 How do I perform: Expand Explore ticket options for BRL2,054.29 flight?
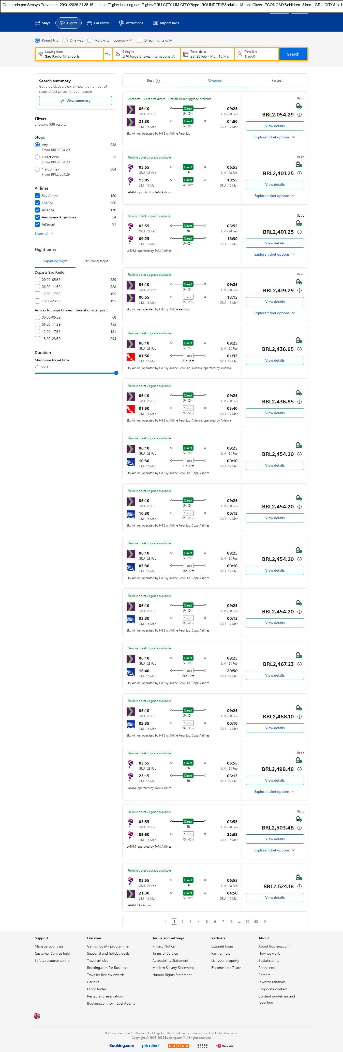click(x=275, y=137)
